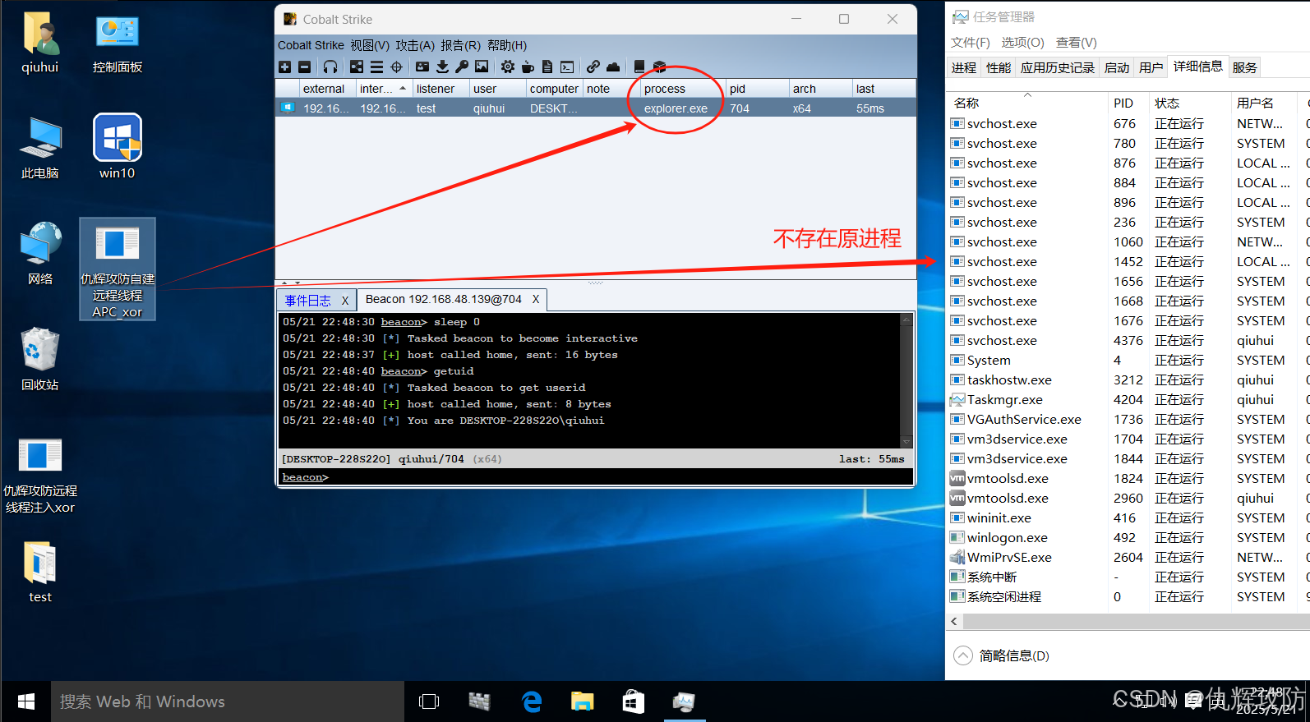This screenshot has height=722, width=1310.
Task: Click the 搜索 Web 和 Windows search box
Action: tap(228, 701)
